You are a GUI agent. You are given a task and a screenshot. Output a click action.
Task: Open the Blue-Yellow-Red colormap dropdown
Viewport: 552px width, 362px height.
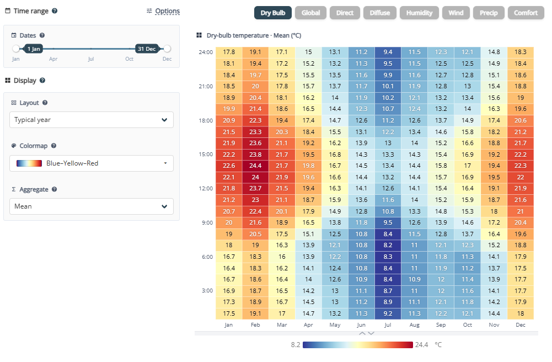pos(92,163)
